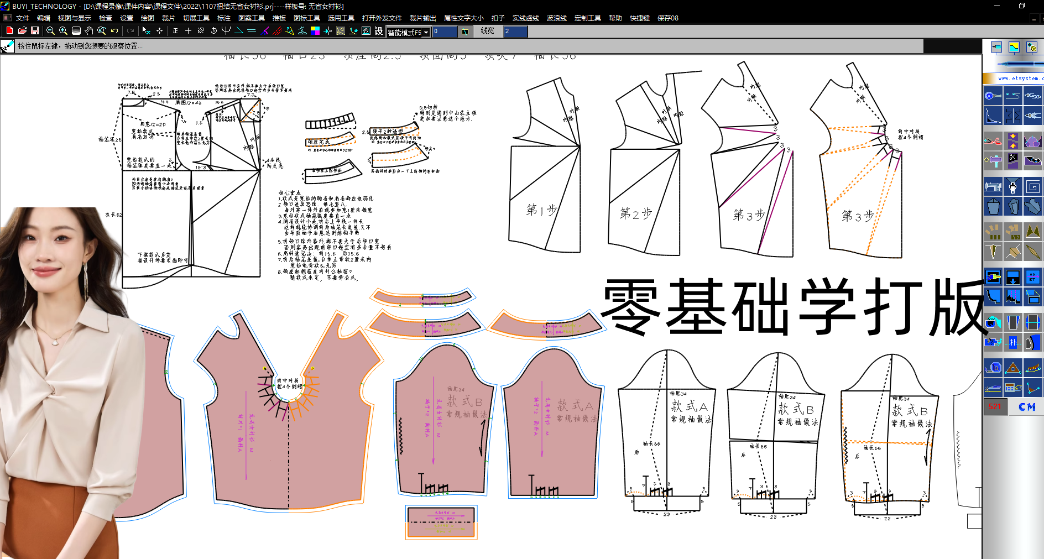Click the 设 settings icon in toolbar
Screen dimensions: 1044x559
(379, 31)
